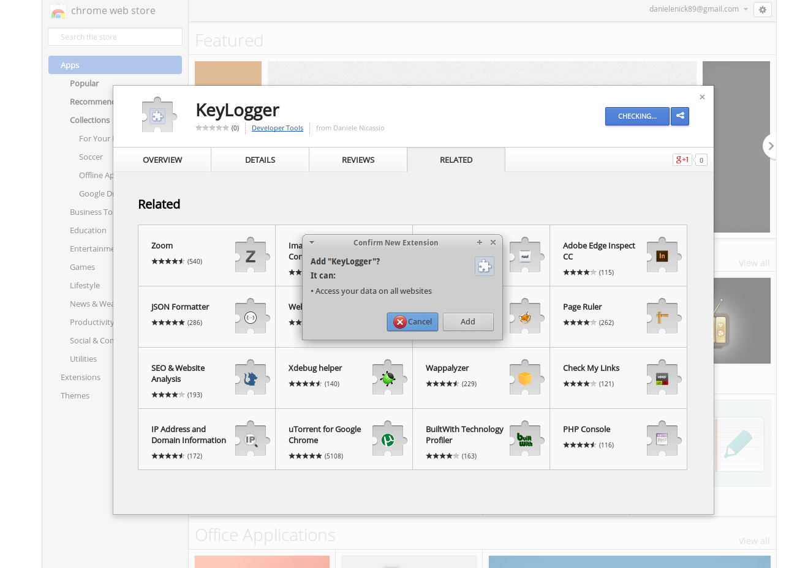Open the PHP Console title

pyautogui.click(x=587, y=429)
